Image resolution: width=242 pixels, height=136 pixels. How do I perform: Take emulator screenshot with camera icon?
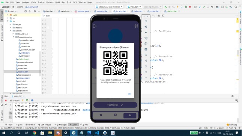(x=146, y=49)
